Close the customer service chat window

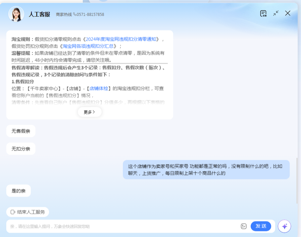[287, 13]
